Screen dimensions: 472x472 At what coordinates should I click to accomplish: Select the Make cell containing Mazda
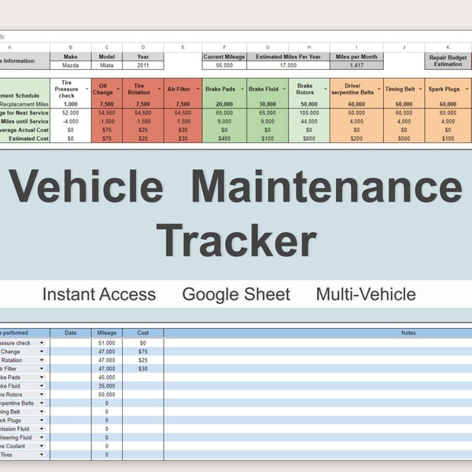[71, 65]
